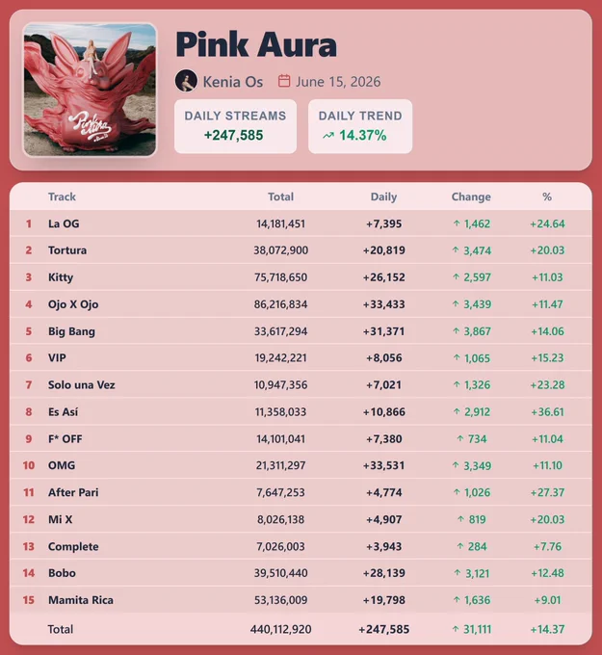Viewport: 602px width, 655px height.
Task: Select the Mamita Rica track
Action: pos(81,600)
